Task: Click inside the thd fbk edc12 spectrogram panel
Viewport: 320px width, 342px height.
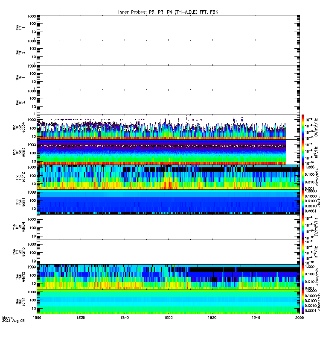Action: [168, 177]
